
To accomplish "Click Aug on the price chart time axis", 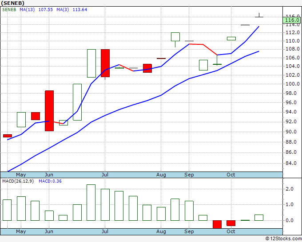I will tap(161, 175).
